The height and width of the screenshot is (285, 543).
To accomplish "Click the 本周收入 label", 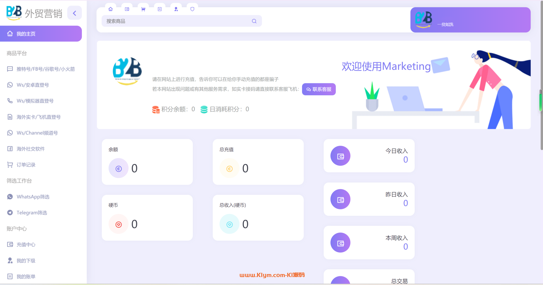I will [397, 238].
